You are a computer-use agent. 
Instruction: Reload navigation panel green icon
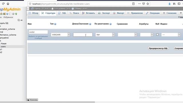click(x=16, y=14)
